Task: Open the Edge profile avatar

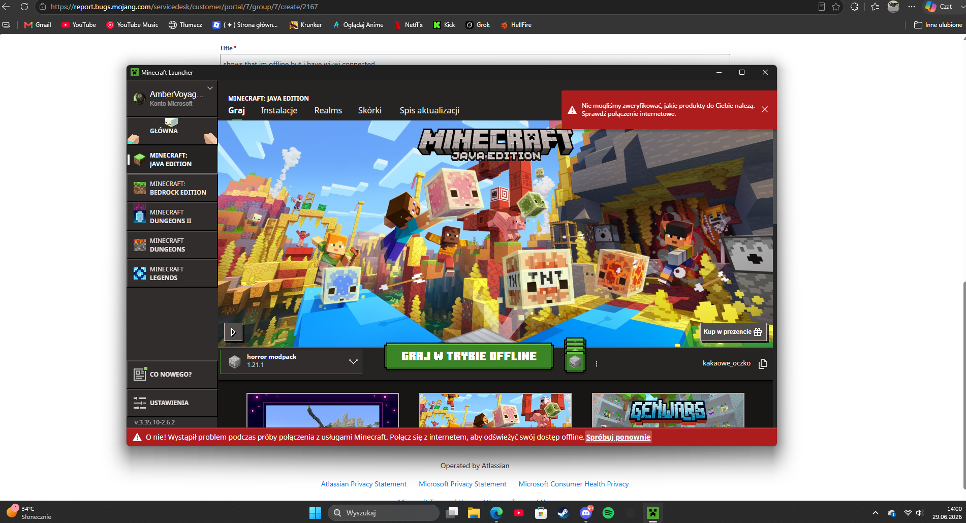Action: (x=893, y=7)
